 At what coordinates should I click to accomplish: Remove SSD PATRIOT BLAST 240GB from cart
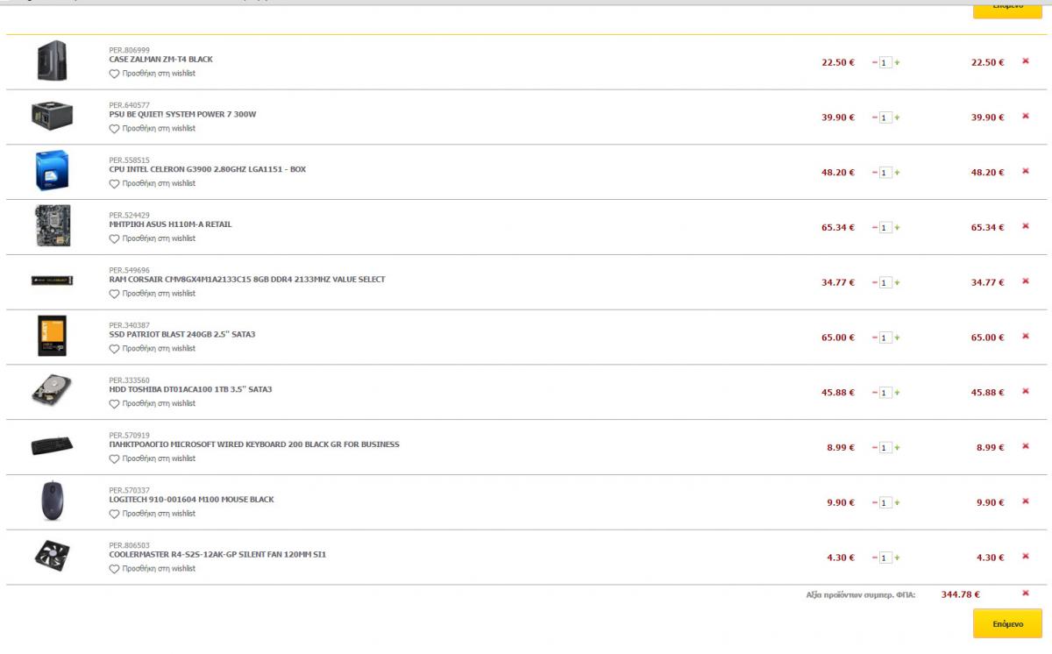click(x=1026, y=337)
